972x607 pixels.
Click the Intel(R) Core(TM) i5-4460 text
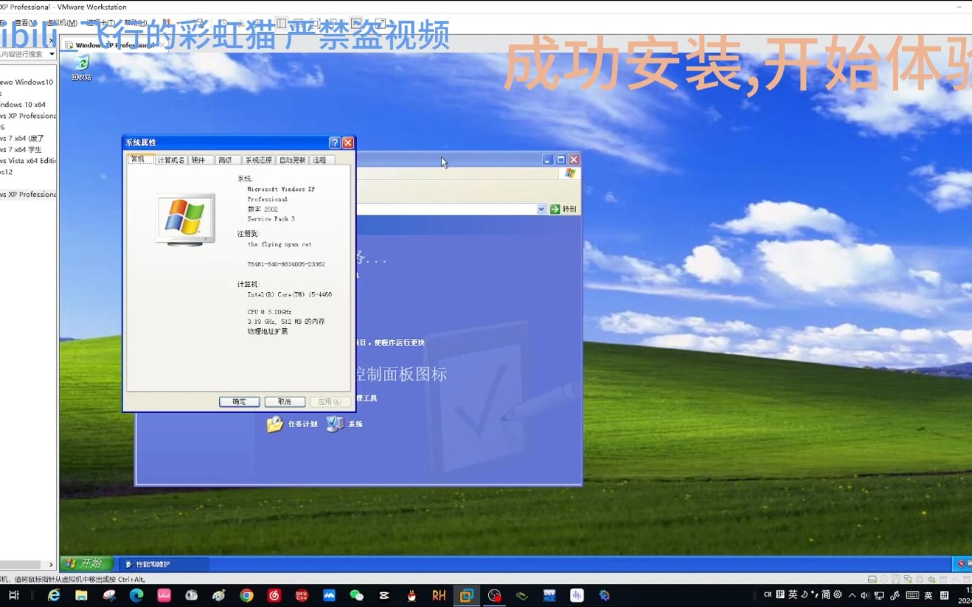290,295
